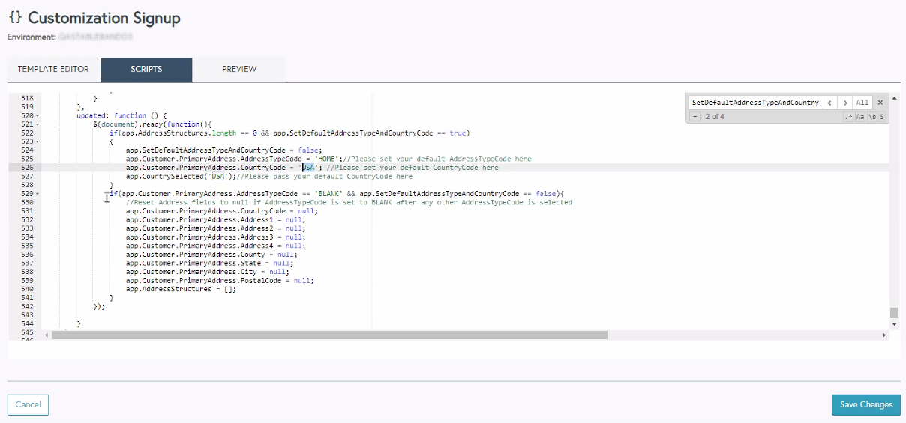Click the horizontal scrollbar thumb
This screenshot has width=906, height=423.
329,335
